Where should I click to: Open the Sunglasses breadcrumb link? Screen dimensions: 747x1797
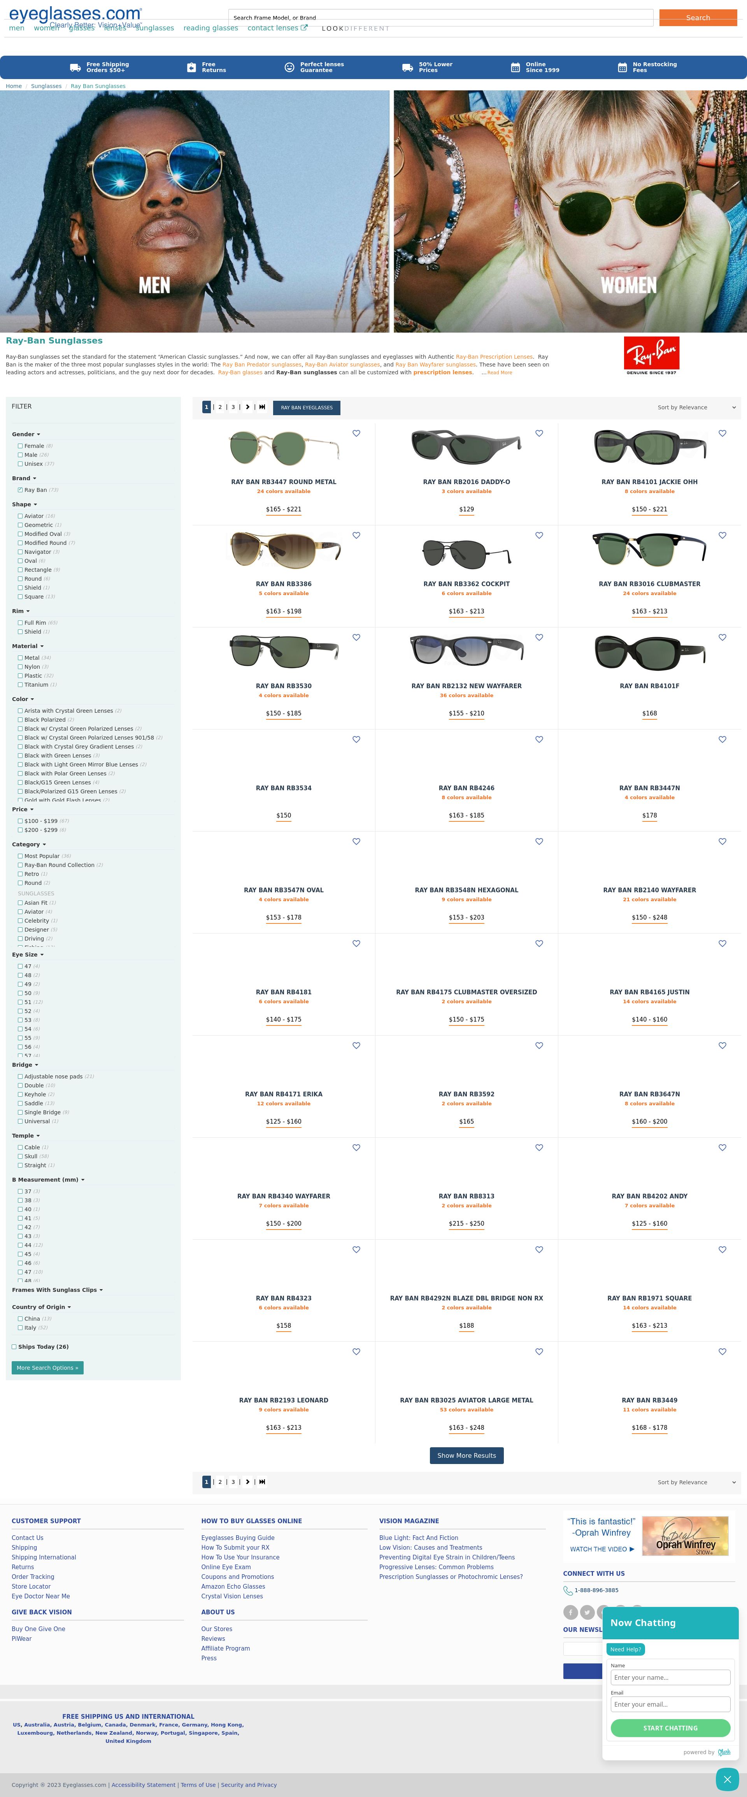46,86
